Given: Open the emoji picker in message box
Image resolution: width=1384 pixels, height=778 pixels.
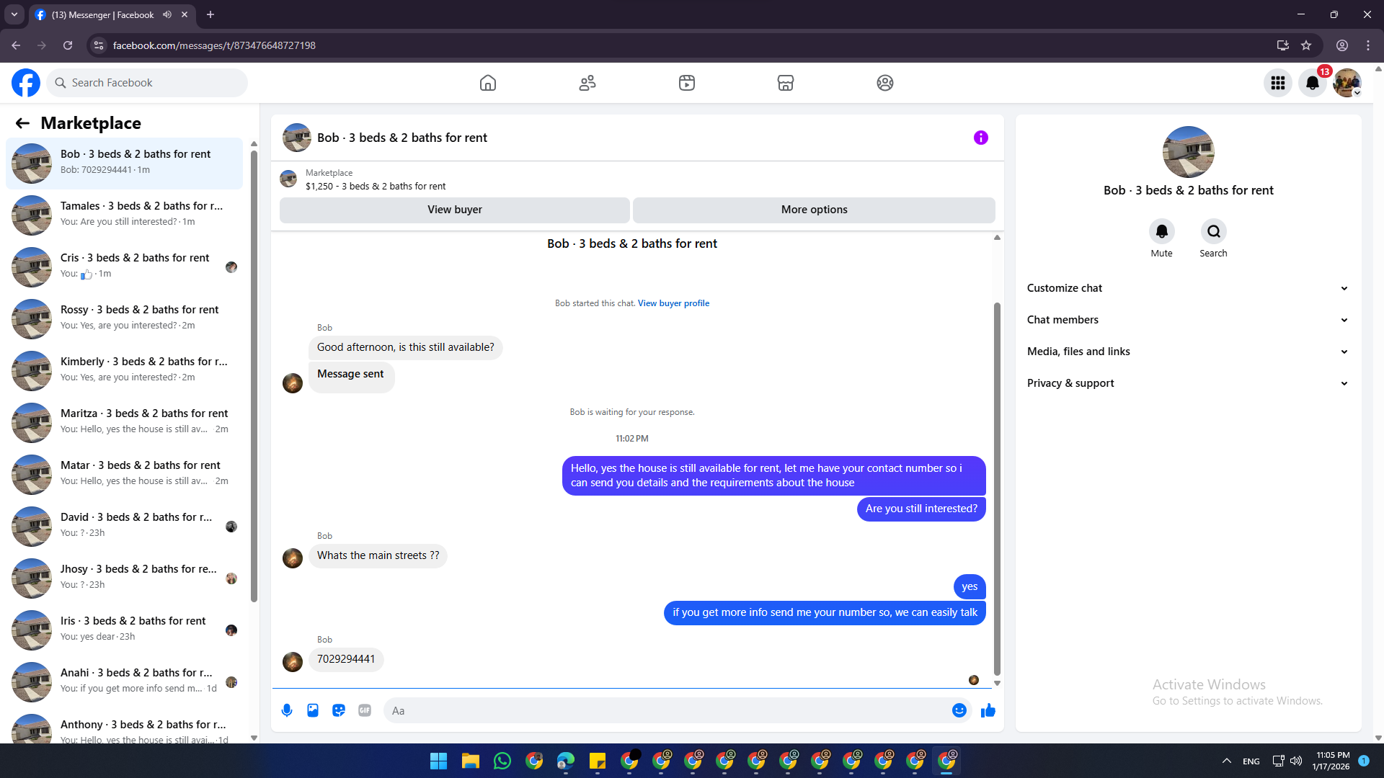Looking at the screenshot, I should click(959, 710).
